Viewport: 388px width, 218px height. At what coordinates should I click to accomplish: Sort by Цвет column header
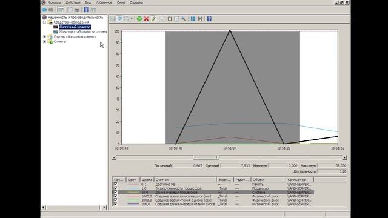(133, 180)
